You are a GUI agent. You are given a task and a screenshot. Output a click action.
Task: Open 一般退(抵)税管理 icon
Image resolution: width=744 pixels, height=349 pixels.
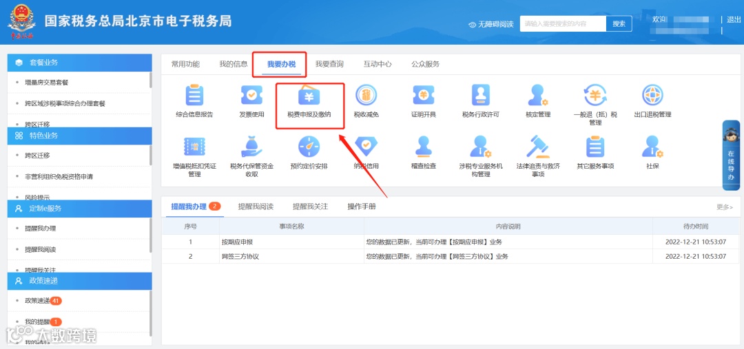pos(595,95)
